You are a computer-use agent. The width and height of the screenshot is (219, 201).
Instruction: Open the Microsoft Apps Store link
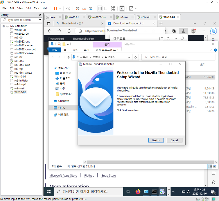pyautogui.click(x=63, y=175)
